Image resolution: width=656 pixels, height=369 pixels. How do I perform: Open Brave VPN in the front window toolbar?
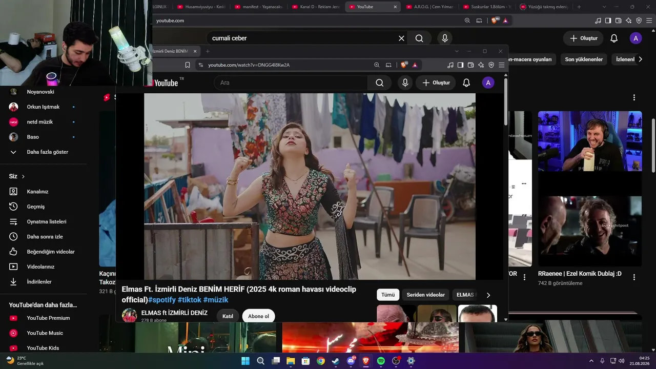491,65
